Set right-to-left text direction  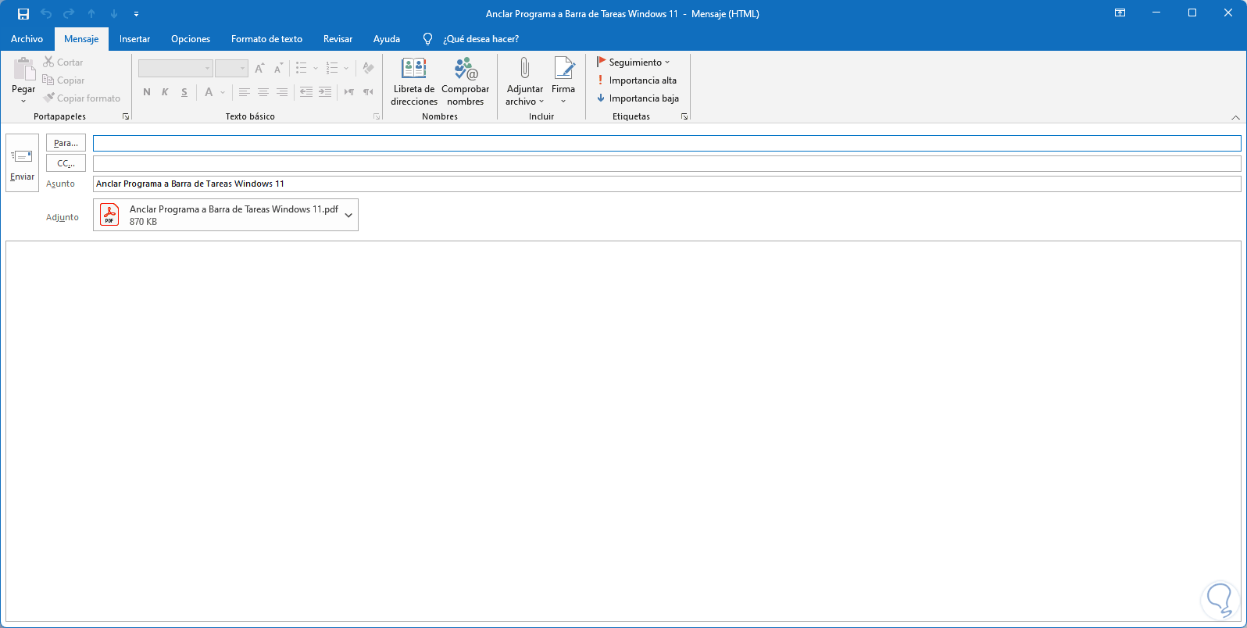click(x=368, y=92)
